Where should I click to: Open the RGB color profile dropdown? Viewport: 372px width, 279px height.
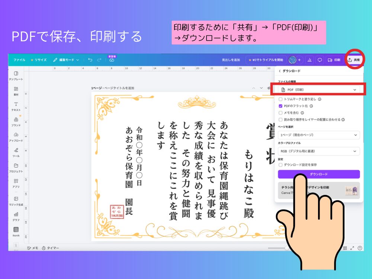[319, 151]
